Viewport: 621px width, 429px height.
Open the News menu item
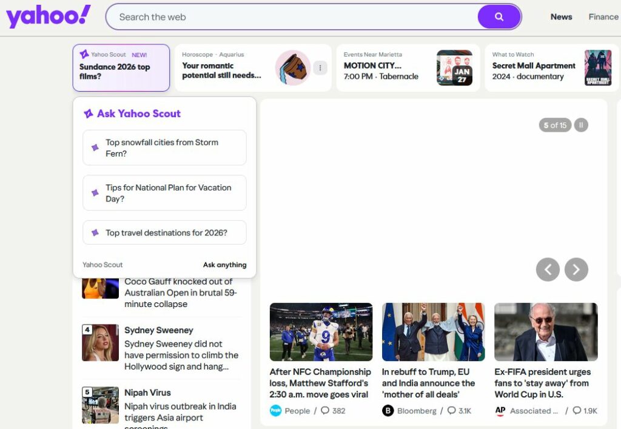click(x=561, y=17)
